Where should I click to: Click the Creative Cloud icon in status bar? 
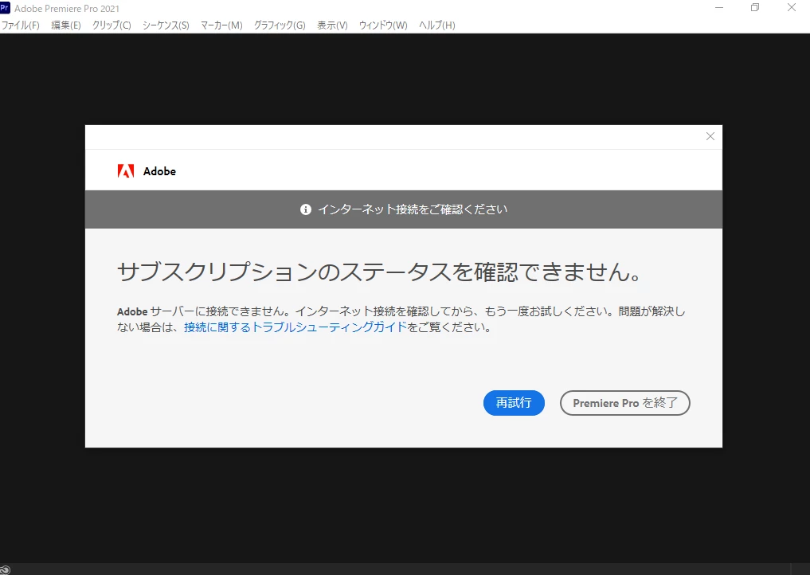[x=5, y=570]
